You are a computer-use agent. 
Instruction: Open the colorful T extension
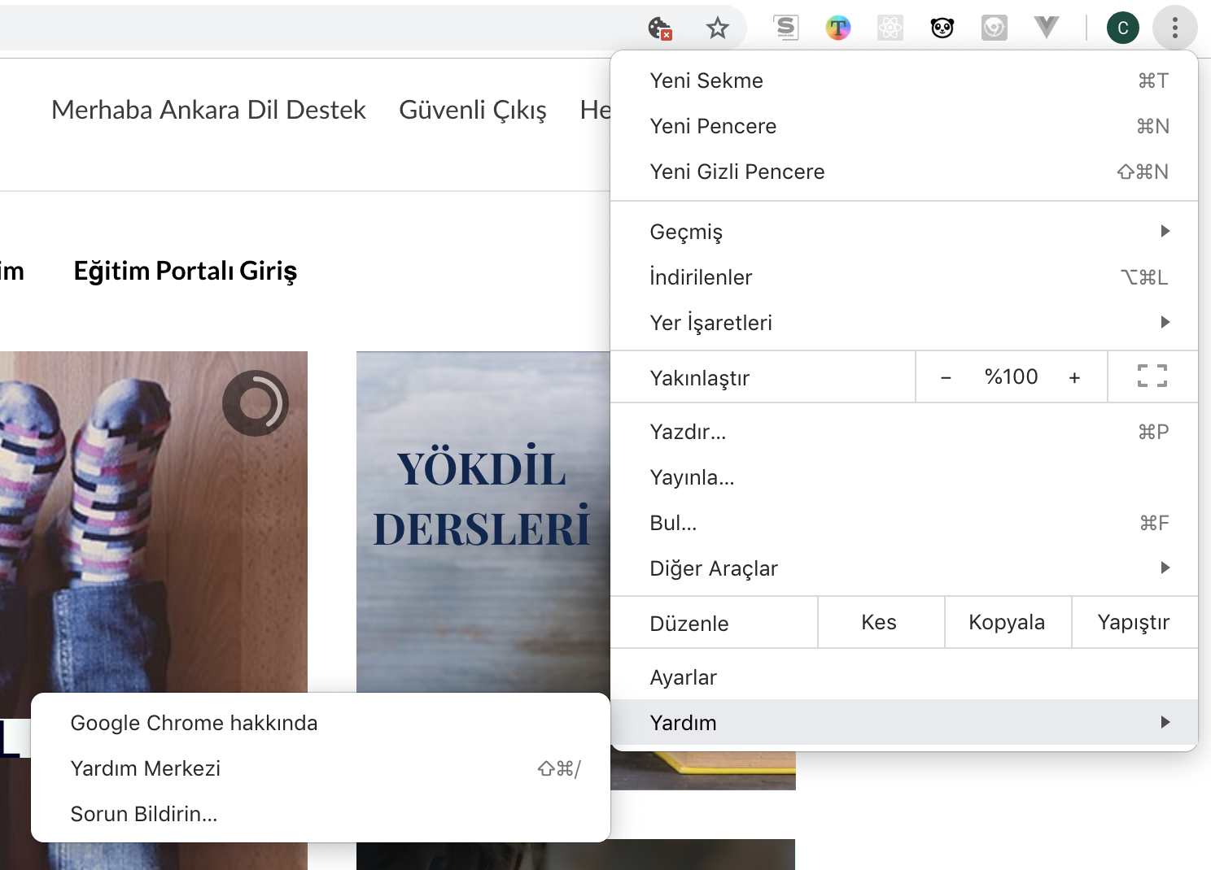tap(837, 27)
